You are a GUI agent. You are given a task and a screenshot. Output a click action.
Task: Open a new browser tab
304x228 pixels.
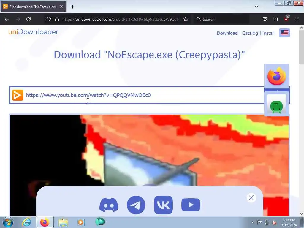click(72, 7)
